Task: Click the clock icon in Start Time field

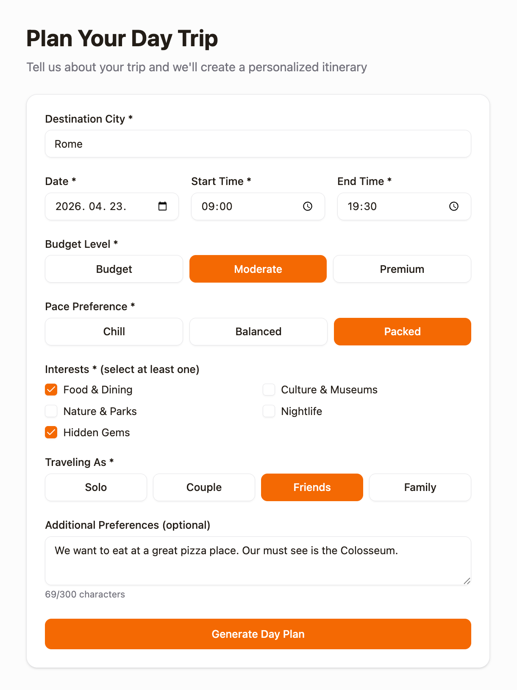Action: click(307, 207)
